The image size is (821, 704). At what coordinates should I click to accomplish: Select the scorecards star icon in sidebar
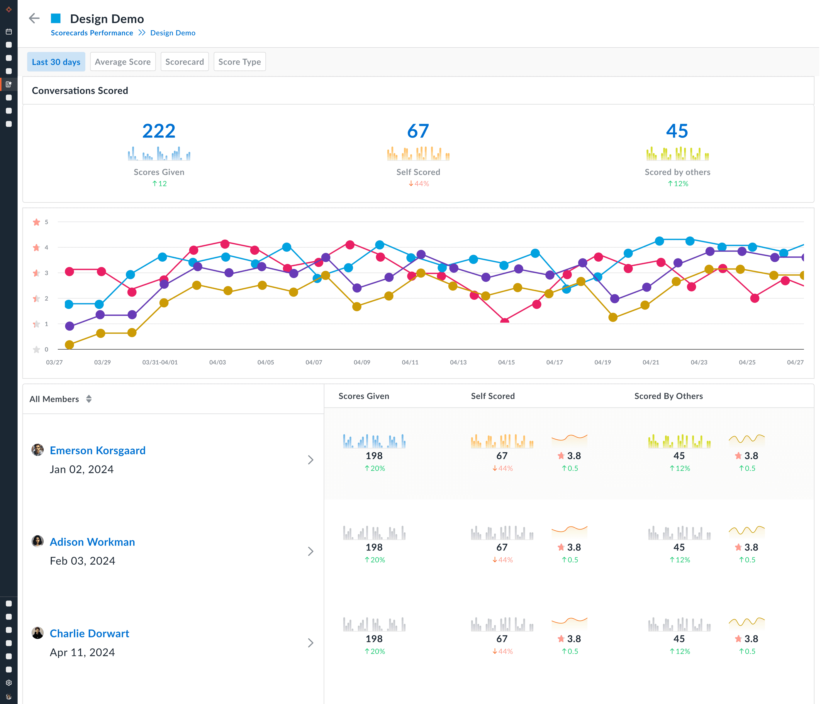pos(9,84)
